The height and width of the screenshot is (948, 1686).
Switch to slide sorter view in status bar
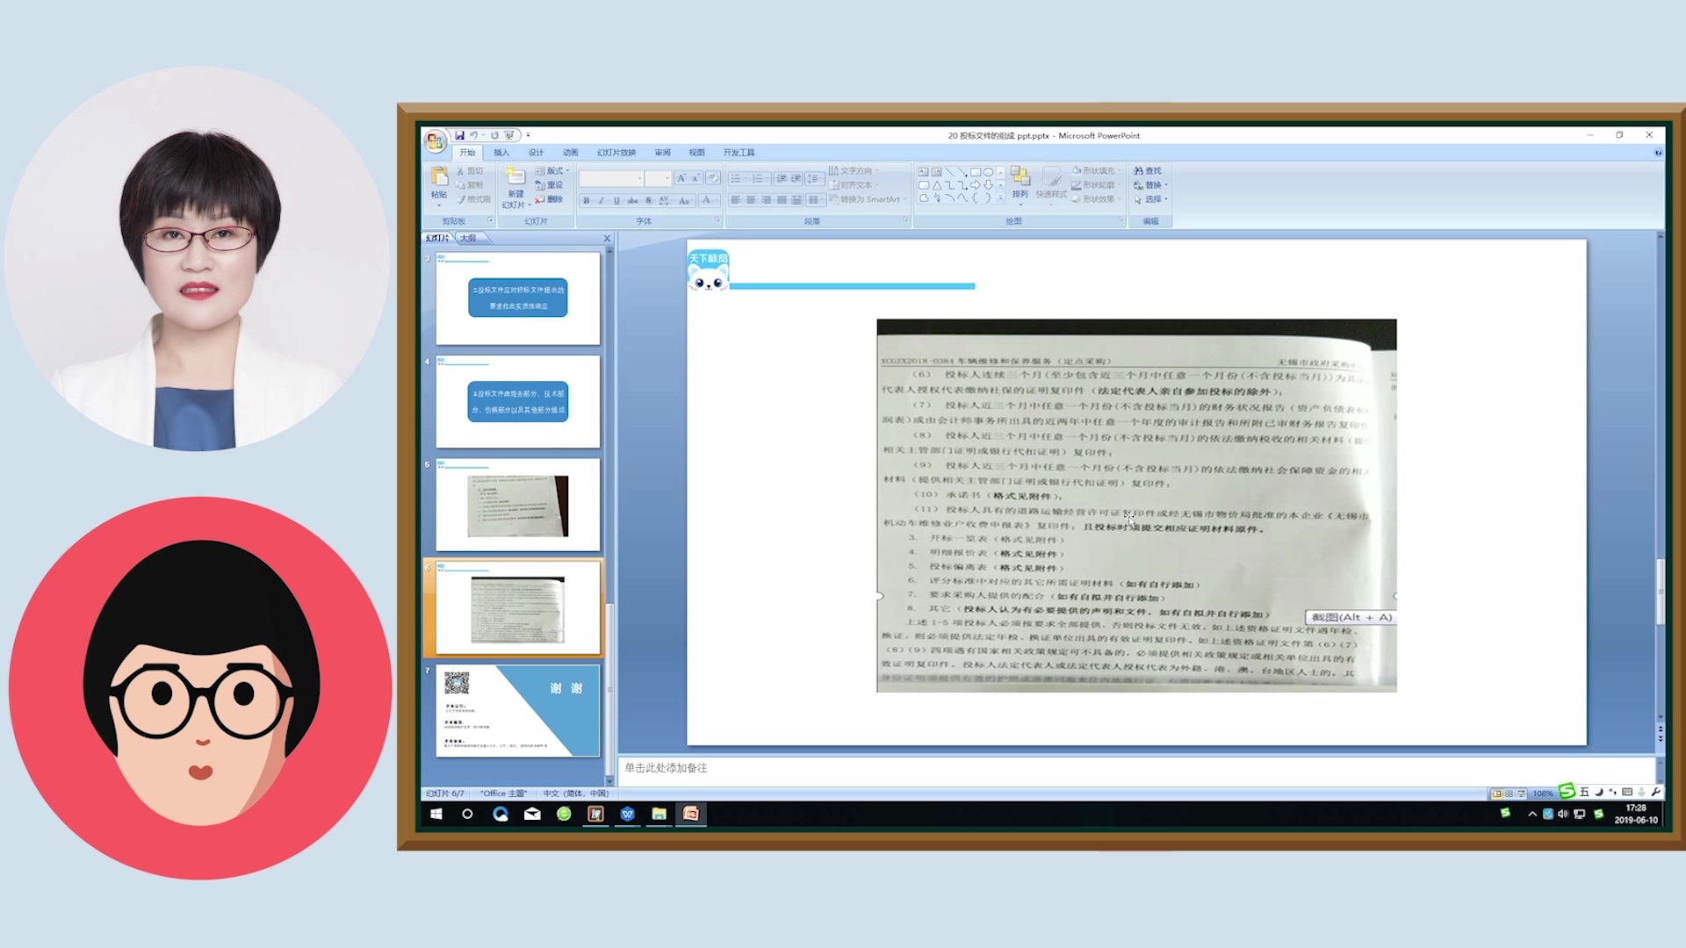1509,794
